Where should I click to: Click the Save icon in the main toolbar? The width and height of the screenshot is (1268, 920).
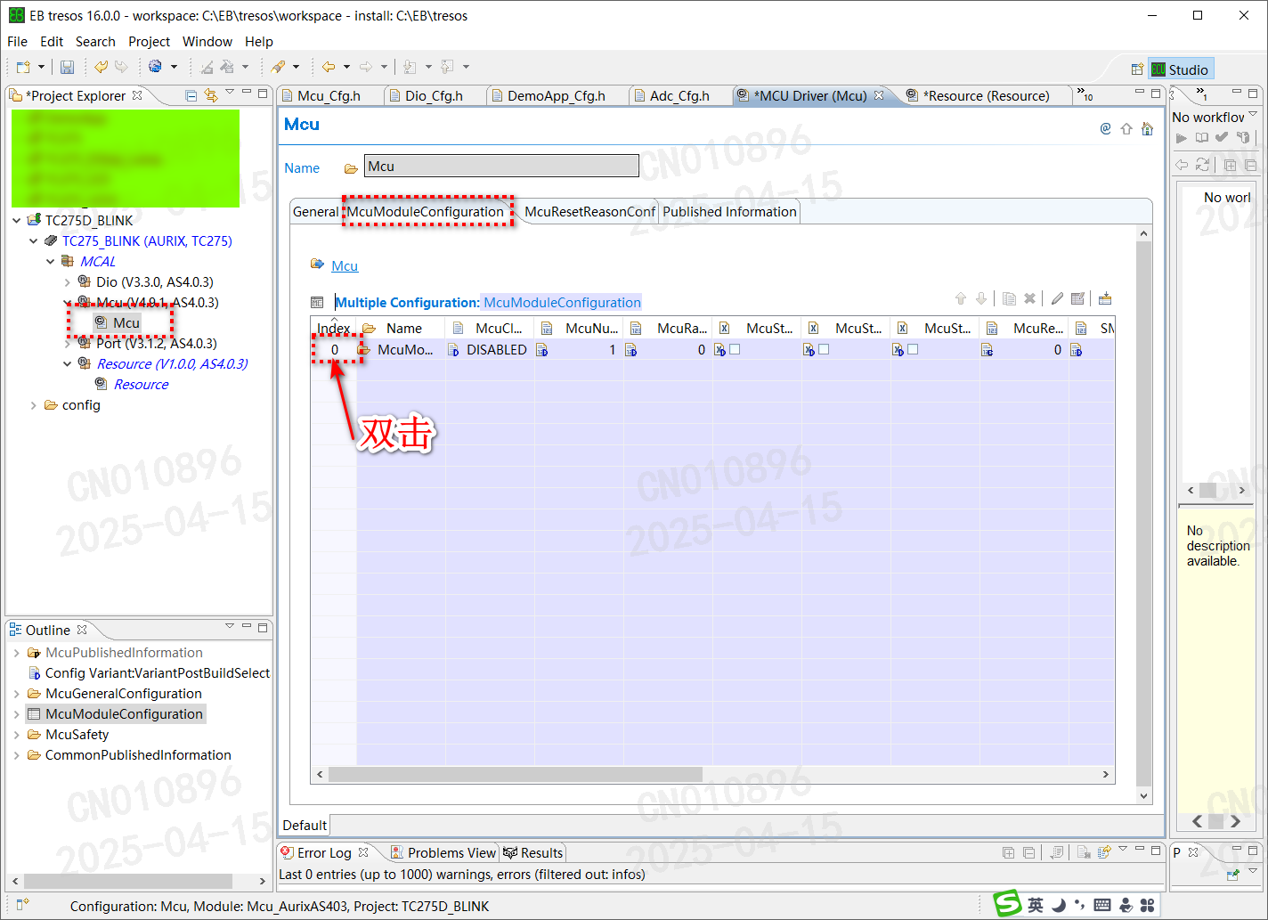(x=67, y=67)
